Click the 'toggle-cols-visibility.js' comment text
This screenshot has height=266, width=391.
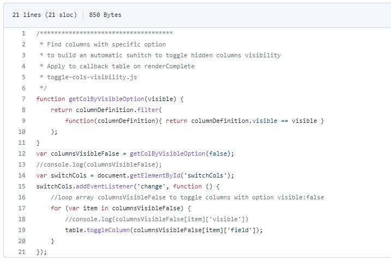pos(92,77)
